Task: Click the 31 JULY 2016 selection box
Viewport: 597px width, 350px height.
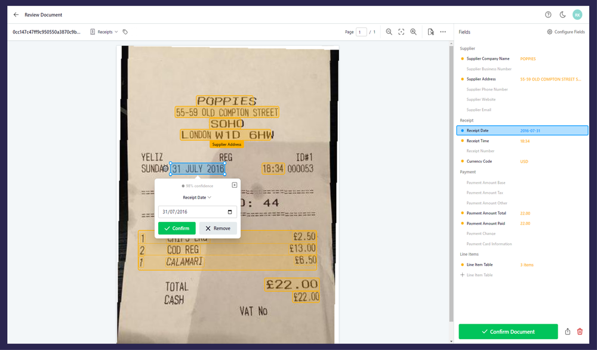Action: tap(198, 169)
